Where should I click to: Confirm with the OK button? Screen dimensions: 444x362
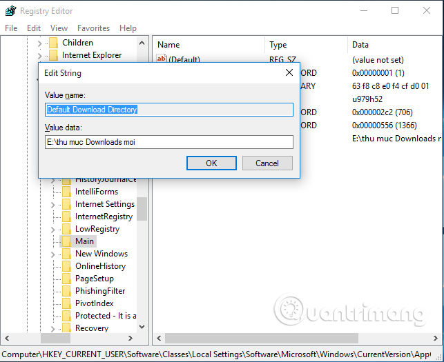tap(211, 163)
